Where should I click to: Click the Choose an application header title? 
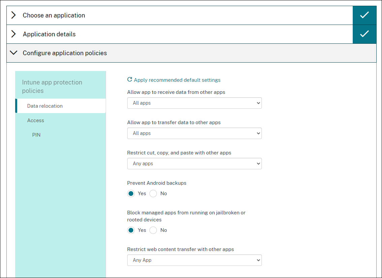click(54, 15)
